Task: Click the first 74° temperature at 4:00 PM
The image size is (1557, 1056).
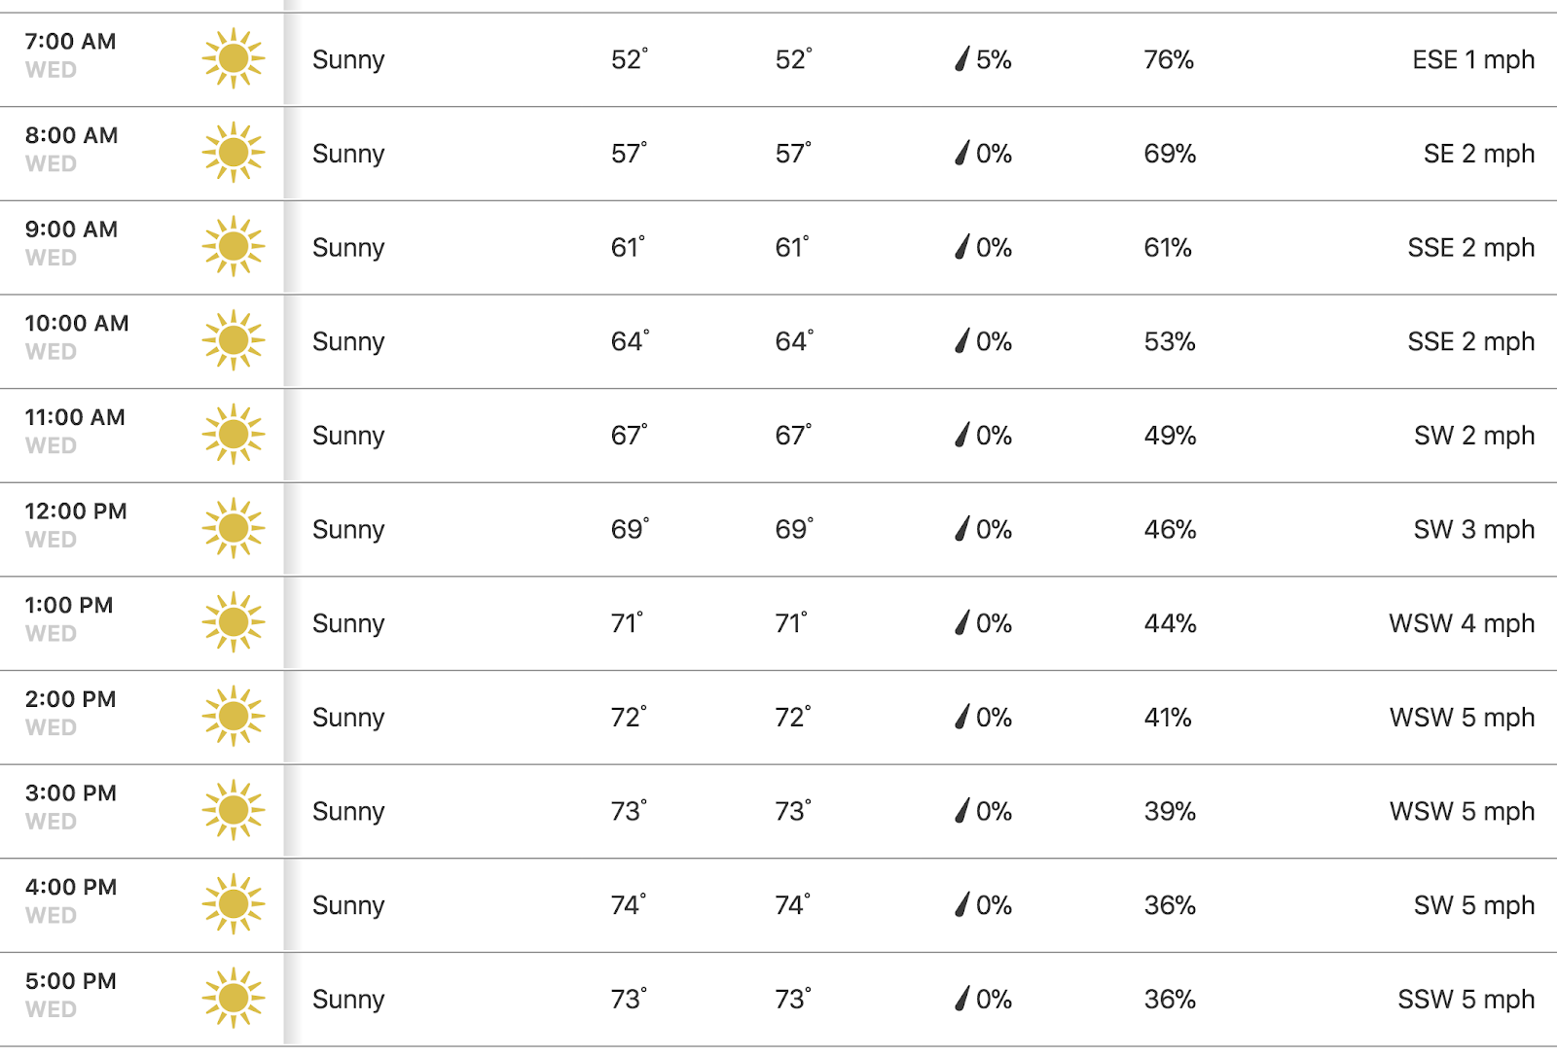Action: tap(629, 904)
